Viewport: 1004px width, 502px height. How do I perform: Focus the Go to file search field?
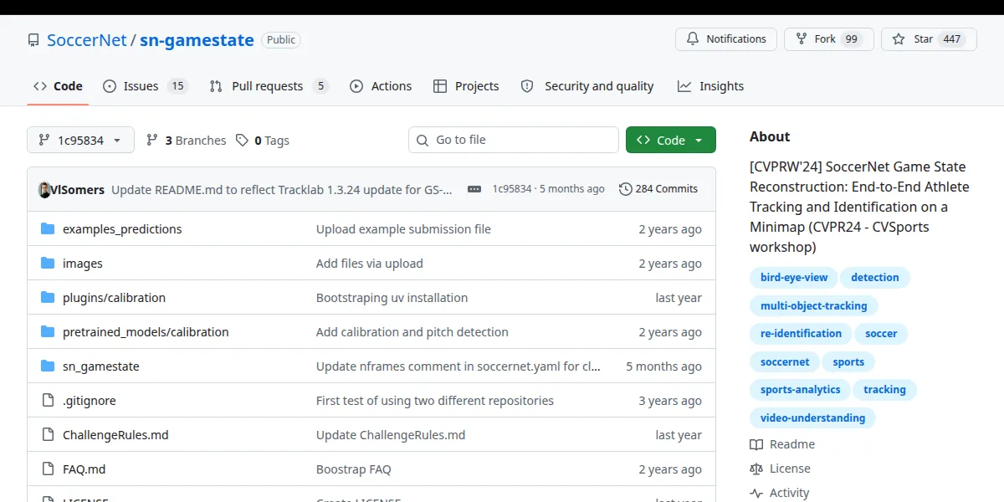coord(514,140)
